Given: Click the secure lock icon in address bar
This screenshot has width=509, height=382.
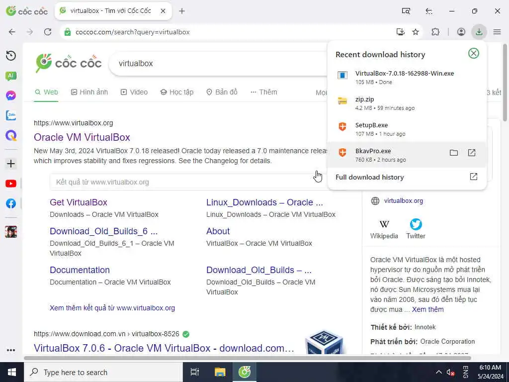Looking at the screenshot, I should 68,32.
